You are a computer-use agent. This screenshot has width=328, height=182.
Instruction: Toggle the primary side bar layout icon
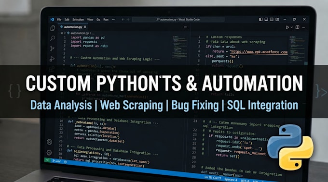260,19
